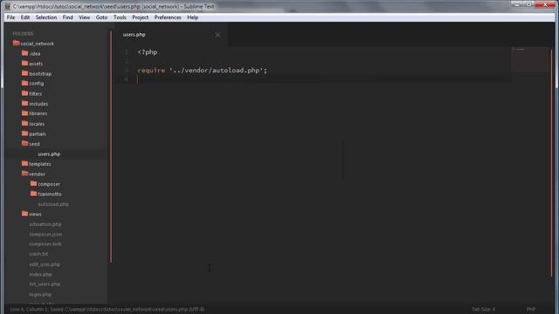559x314 pixels.
Task: Open edit_user.php in the sidebar
Action: (x=45, y=264)
